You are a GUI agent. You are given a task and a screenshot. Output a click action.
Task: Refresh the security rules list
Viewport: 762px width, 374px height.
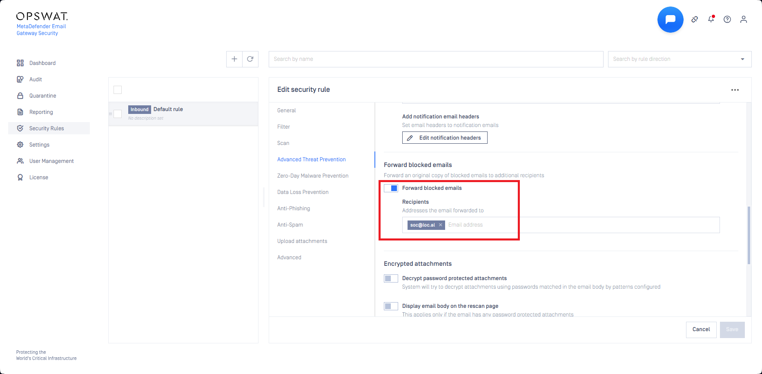(250, 59)
